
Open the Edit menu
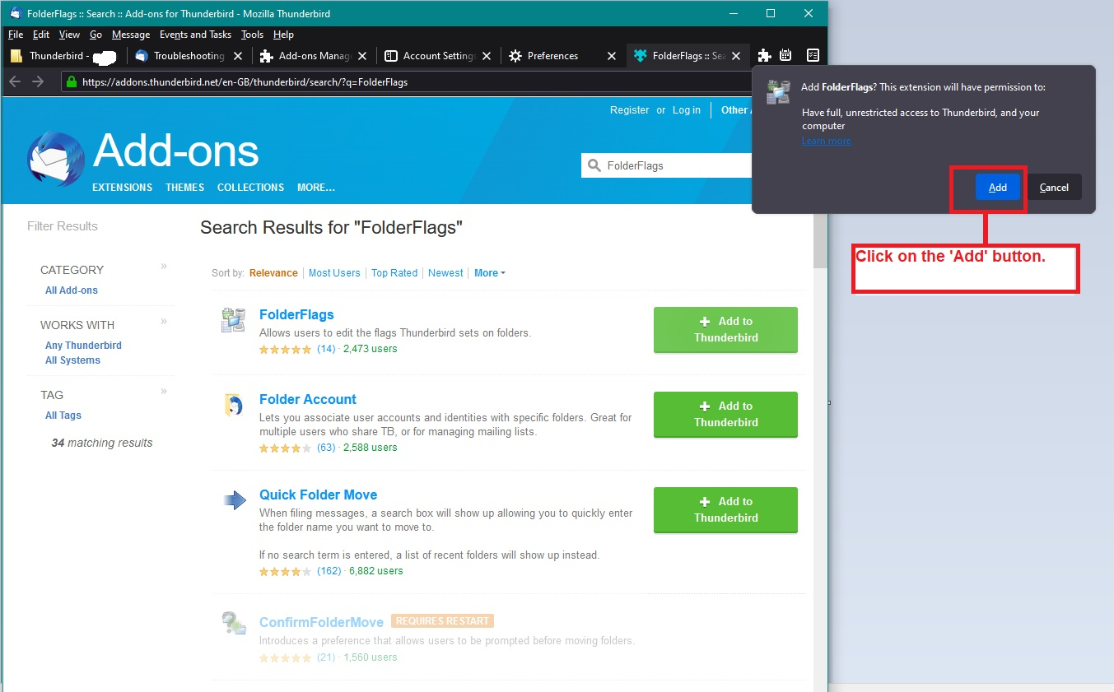pyautogui.click(x=41, y=35)
